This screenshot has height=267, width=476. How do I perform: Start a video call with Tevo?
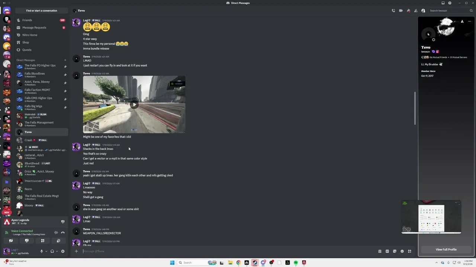coord(401,11)
